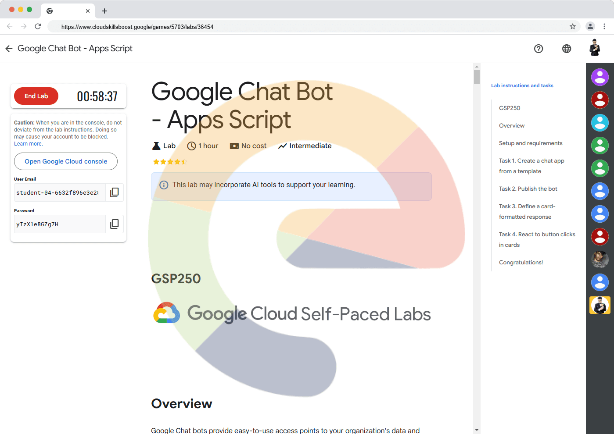The width and height of the screenshot is (614, 434).
Task: Go to the Setup and requirements section
Action: (x=530, y=143)
